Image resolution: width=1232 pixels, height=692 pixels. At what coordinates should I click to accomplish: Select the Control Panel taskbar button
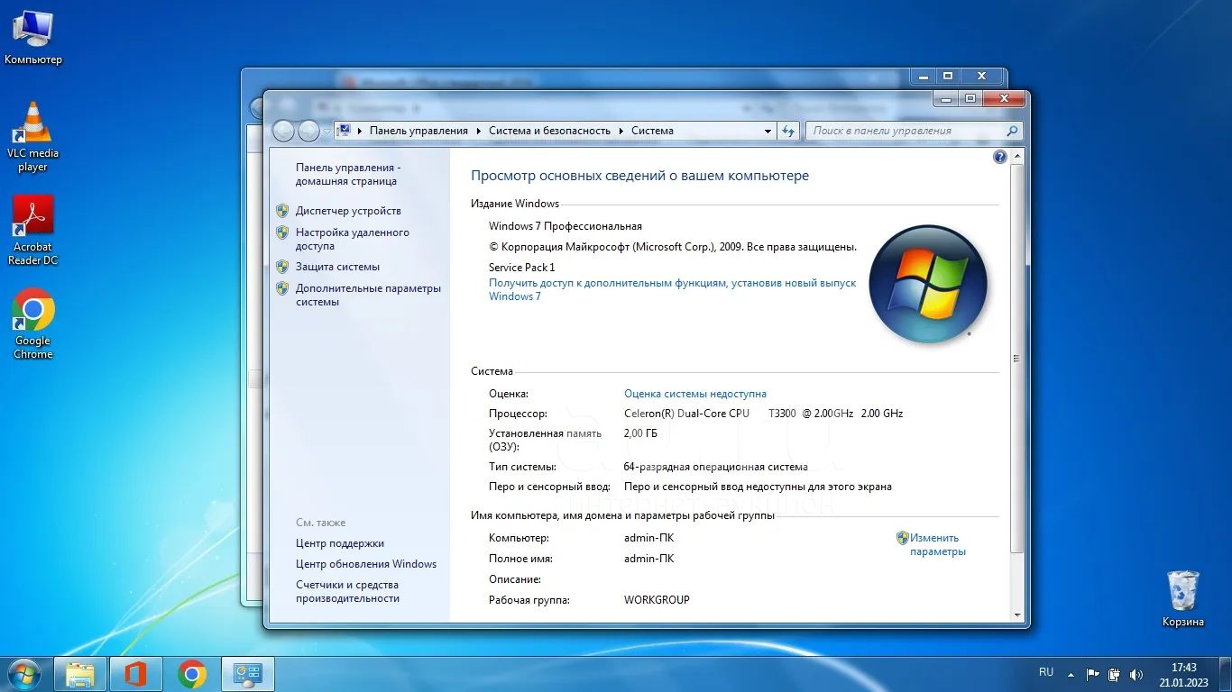[x=247, y=674]
